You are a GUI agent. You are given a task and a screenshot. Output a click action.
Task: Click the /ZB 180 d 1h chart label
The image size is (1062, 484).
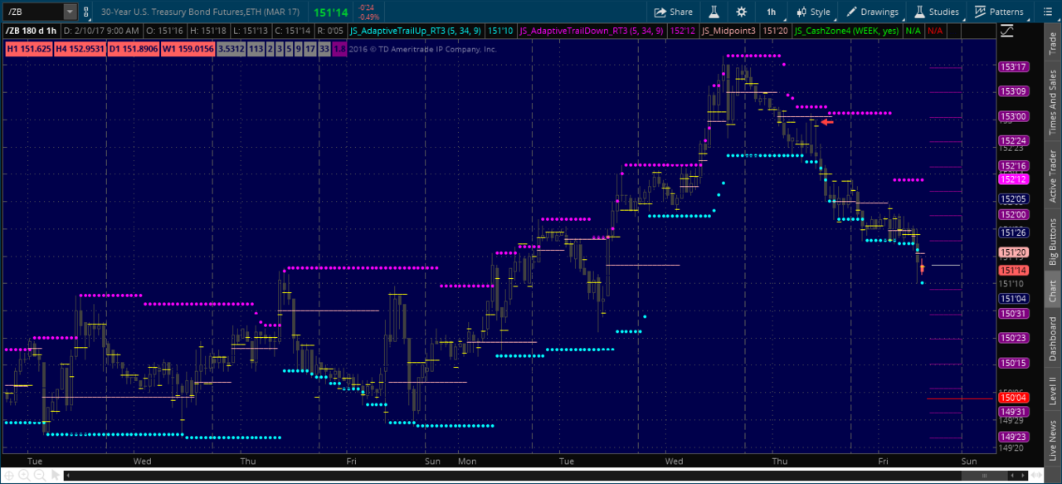[x=32, y=31]
